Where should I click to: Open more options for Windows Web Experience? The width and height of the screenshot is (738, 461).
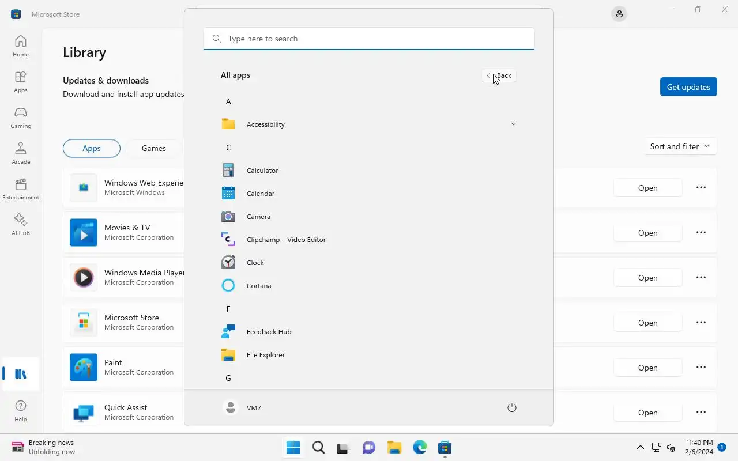[701, 187]
